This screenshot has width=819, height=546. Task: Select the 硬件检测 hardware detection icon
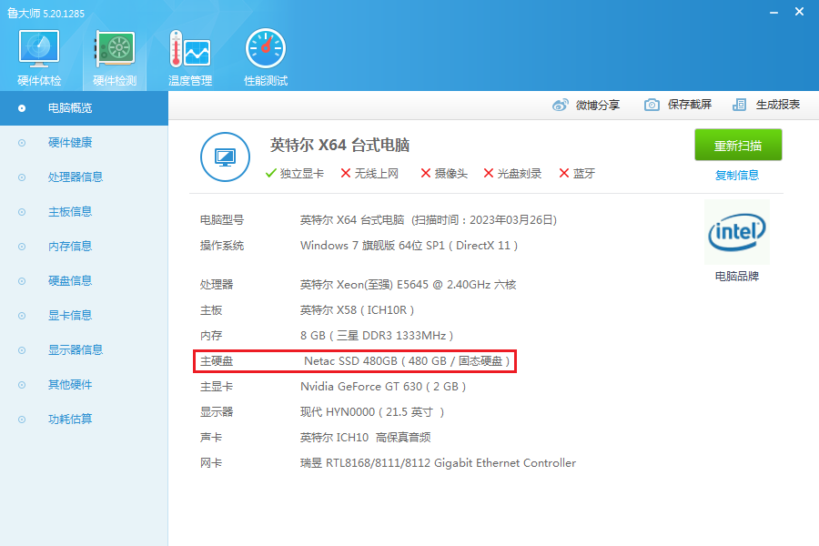coord(115,49)
